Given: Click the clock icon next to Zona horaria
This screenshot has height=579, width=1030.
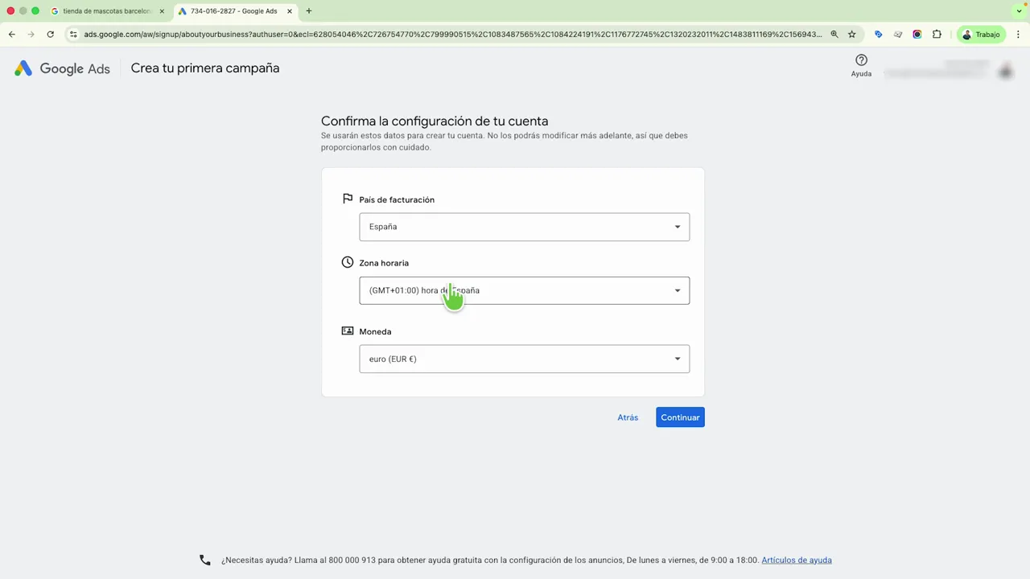Looking at the screenshot, I should pyautogui.click(x=348, y=262).
